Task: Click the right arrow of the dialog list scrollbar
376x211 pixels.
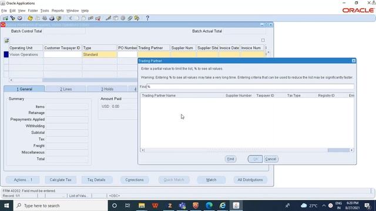Action: (x=351, y=150)
